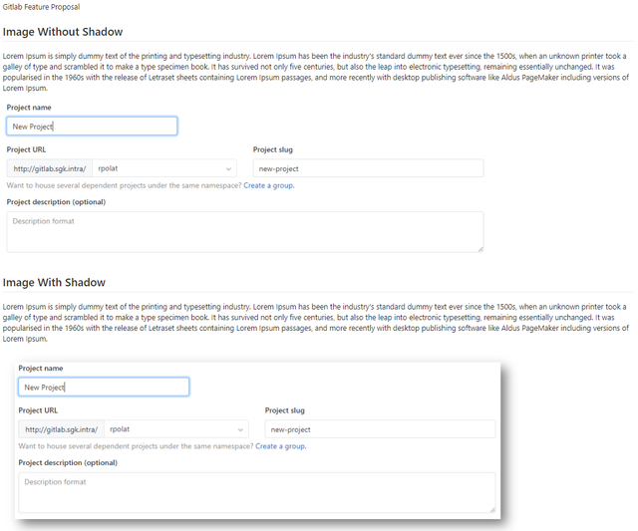Screen dimensions: 638x531
Task: Select the 'Image Without Shadow' heading
Action: coord(63,33)
